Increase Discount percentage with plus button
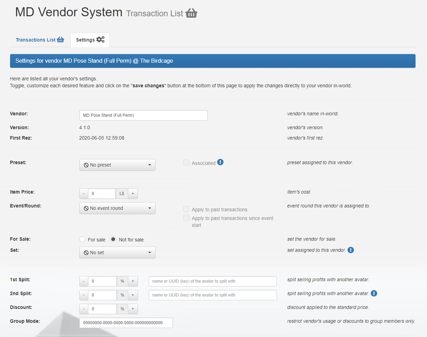This screenshot has width=427, height=337. click(x=133, y=309)
